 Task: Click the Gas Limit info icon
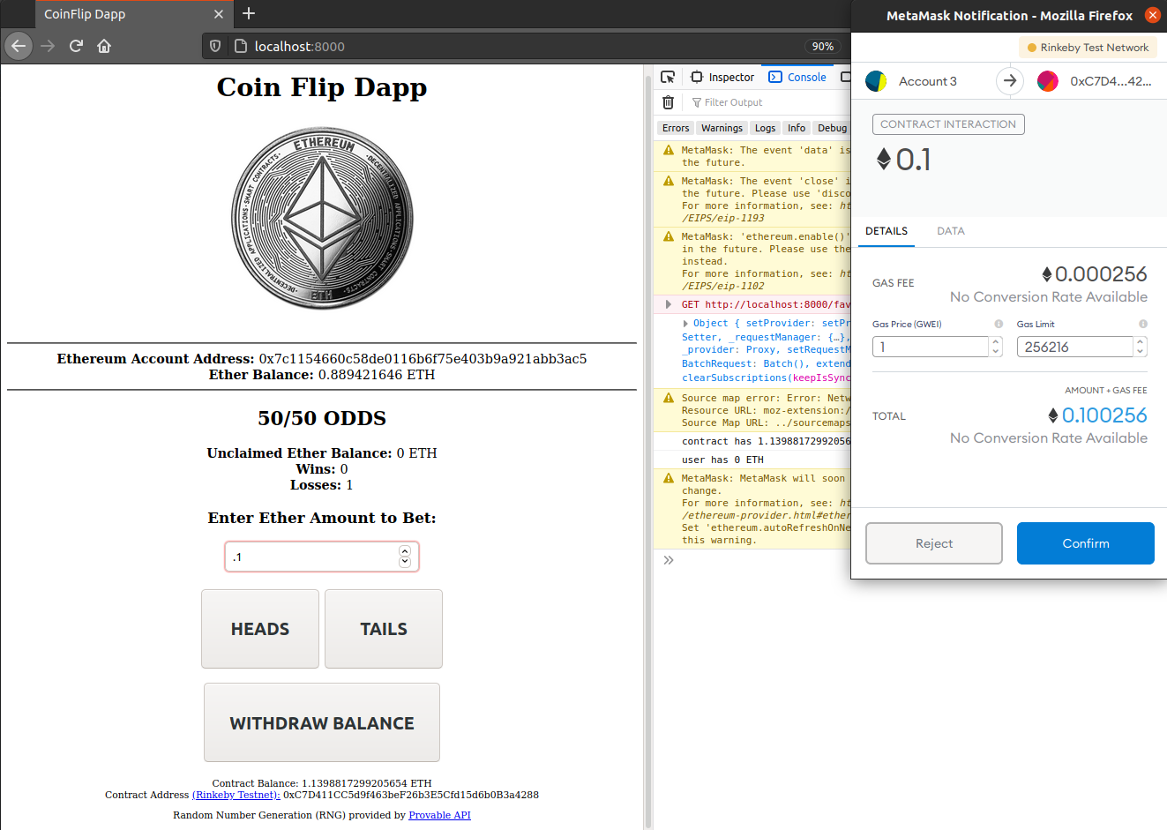pyautogui.click(x=1142, y=324)
